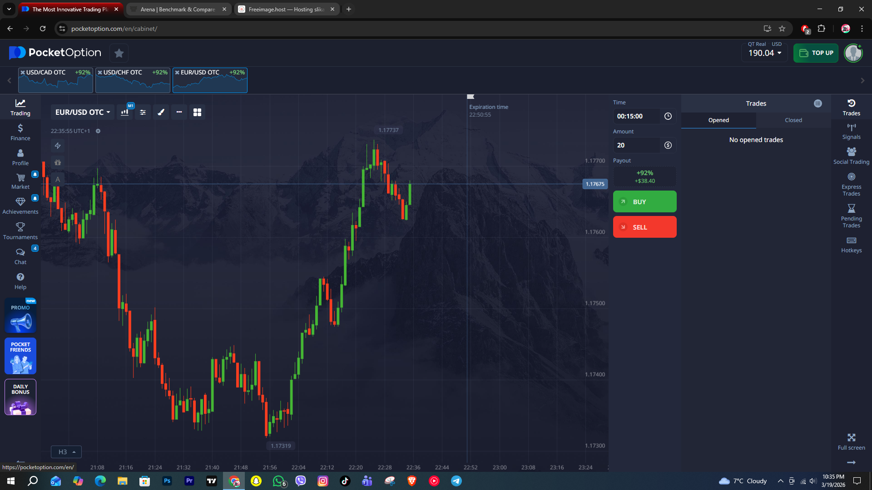Open the indicators sliders menu
The width and height of the screenshot is (872, 490).
(x=143, y=112)
